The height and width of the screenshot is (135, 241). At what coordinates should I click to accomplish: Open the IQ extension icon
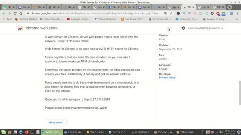pos(184,13)
